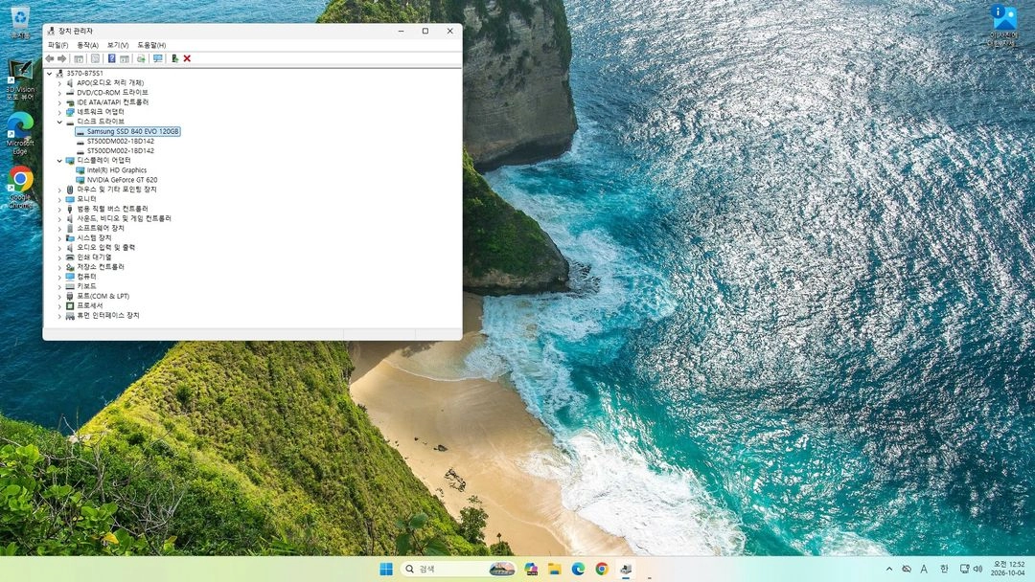The image size is (1035, 582).
Task: Expand the DVD/CD-ROM 드라이브 node arrow
Action: pos(59,93)
